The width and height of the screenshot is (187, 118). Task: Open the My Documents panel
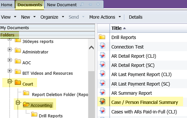tap(48, 28)
